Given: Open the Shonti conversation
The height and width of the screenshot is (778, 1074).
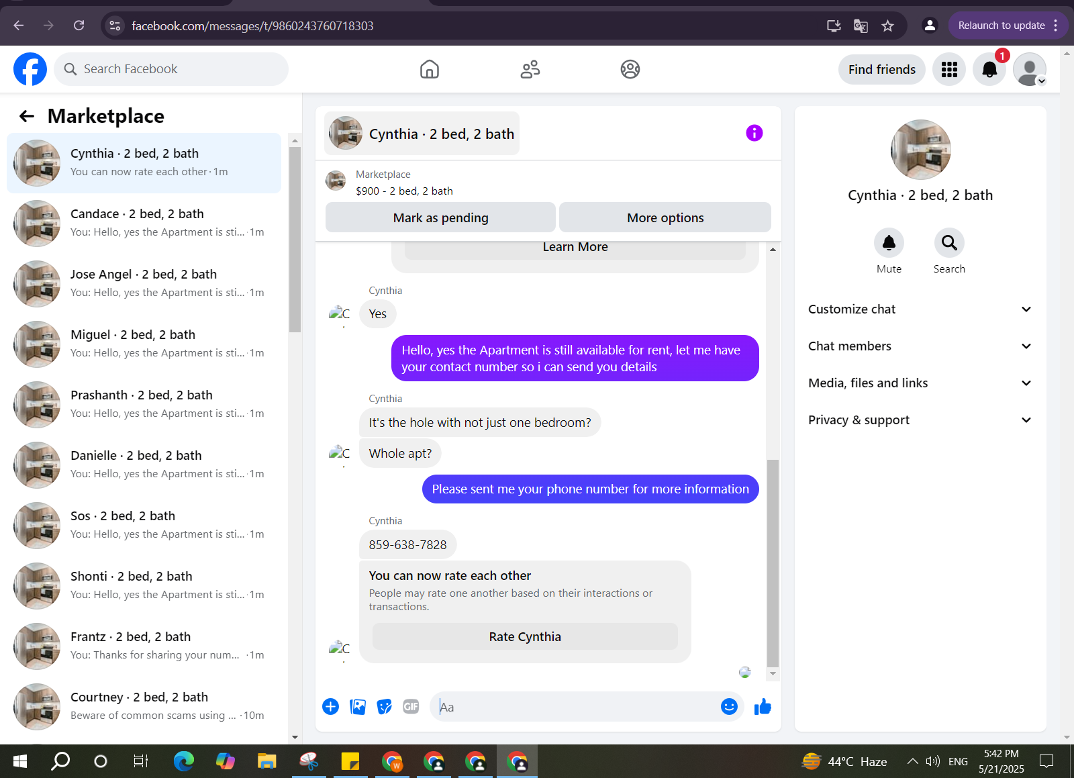Looking at the screenshot, I should pos(144,586).
